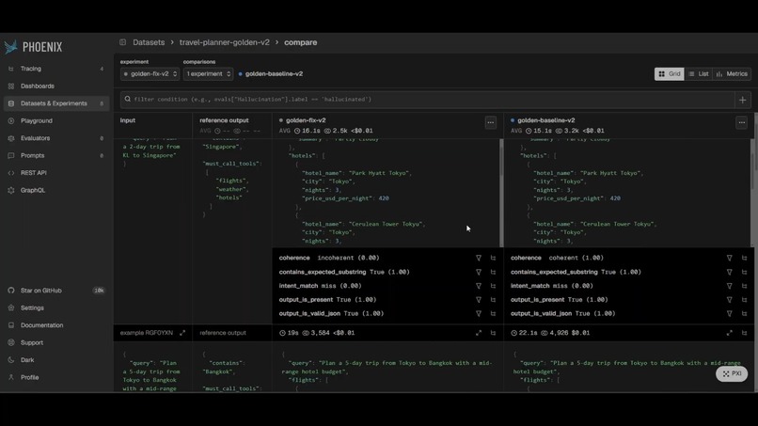The height and width of the screenshot is (426, 758).
Task: Click the Input column header
Action: (x=128, y=120)
